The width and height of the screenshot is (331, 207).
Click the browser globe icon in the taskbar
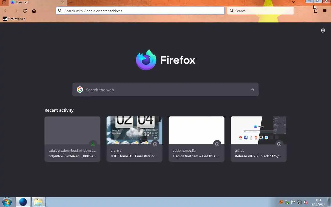[23, 202]
